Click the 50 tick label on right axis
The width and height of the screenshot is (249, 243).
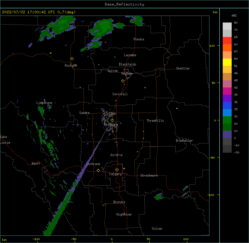coord(213,83)
